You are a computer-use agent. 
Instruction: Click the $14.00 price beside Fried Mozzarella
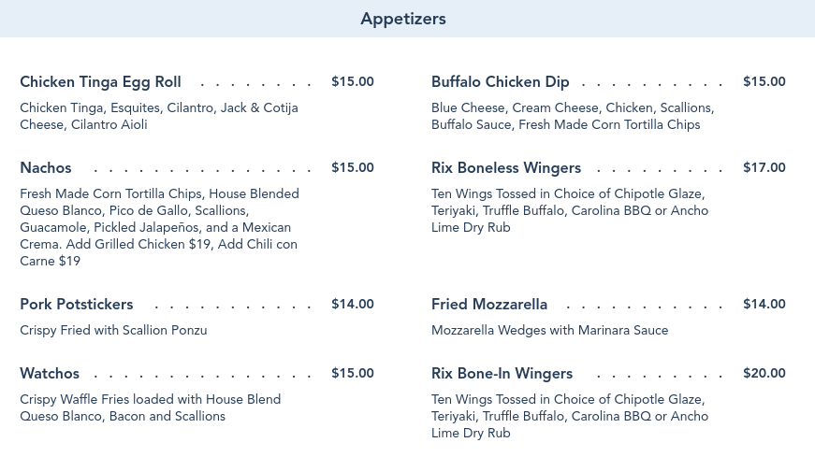[764, 305]
